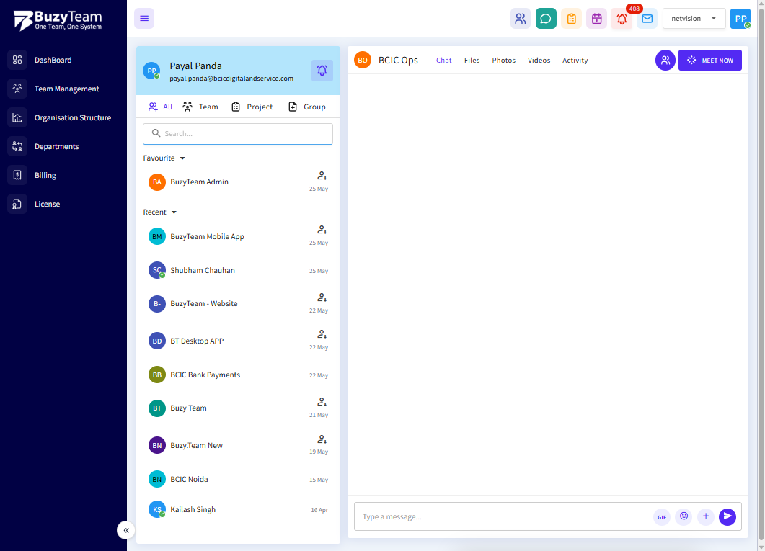Open the hamburger menu in top bar
The width and height of the screenshot is (765, 551).
click(x=144, y=19)
